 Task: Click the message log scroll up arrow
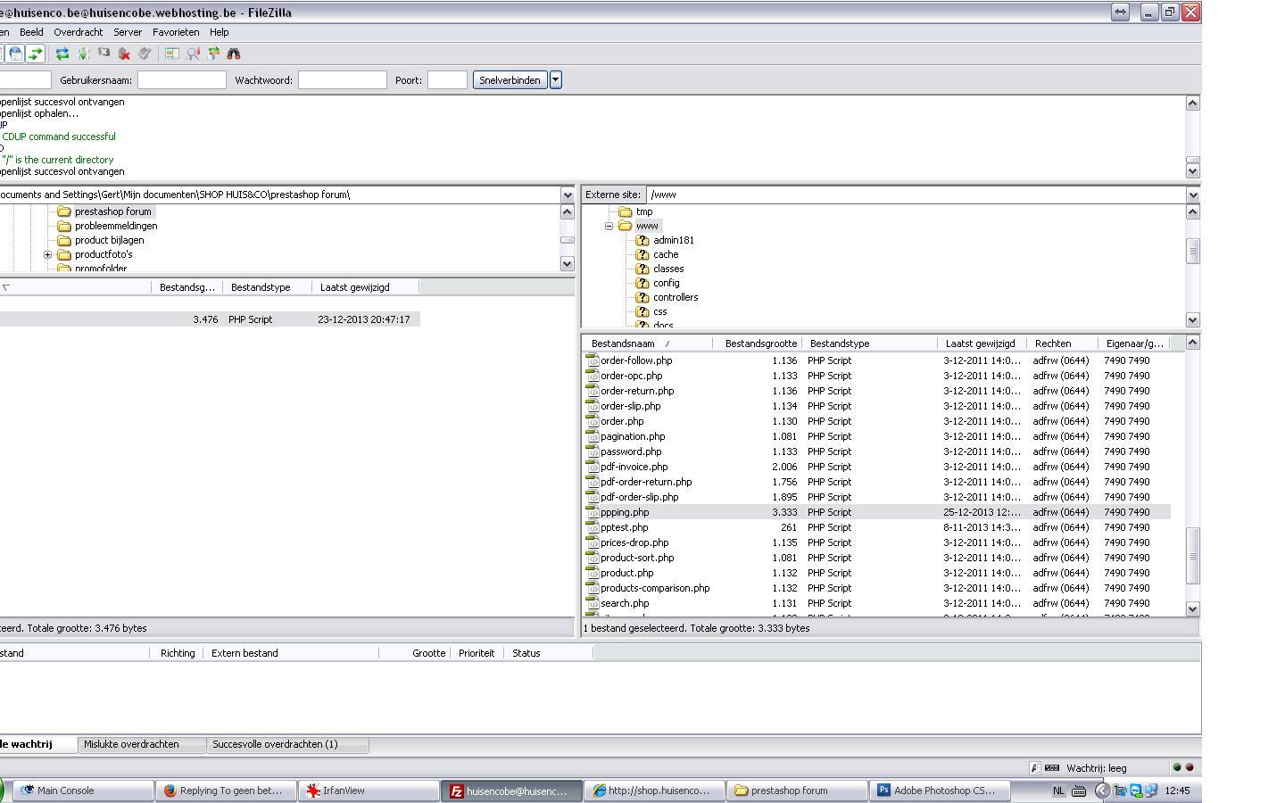(x=1193, y=103)
